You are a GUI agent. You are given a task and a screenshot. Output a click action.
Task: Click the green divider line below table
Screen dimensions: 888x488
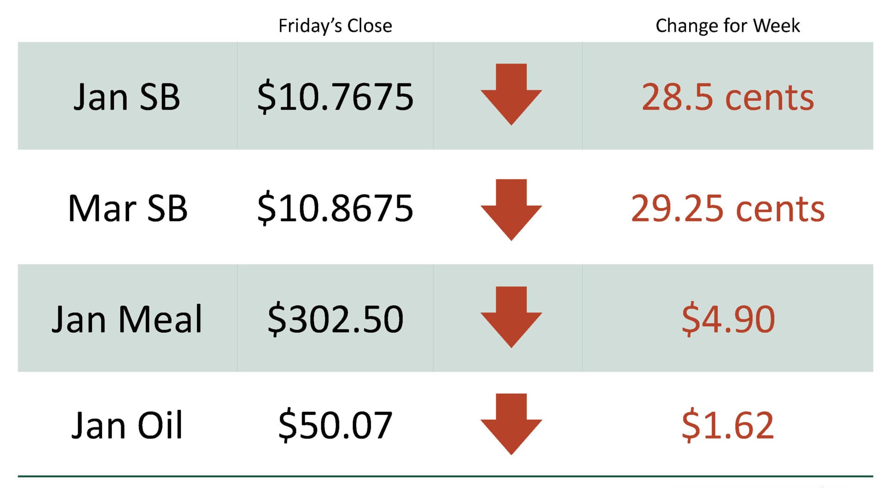point(445,476)
